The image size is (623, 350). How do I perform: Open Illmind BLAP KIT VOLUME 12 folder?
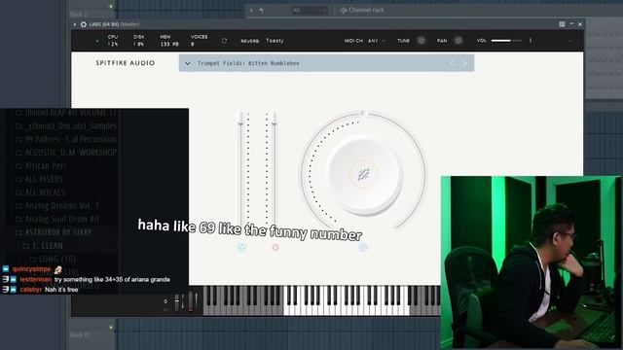66,113
